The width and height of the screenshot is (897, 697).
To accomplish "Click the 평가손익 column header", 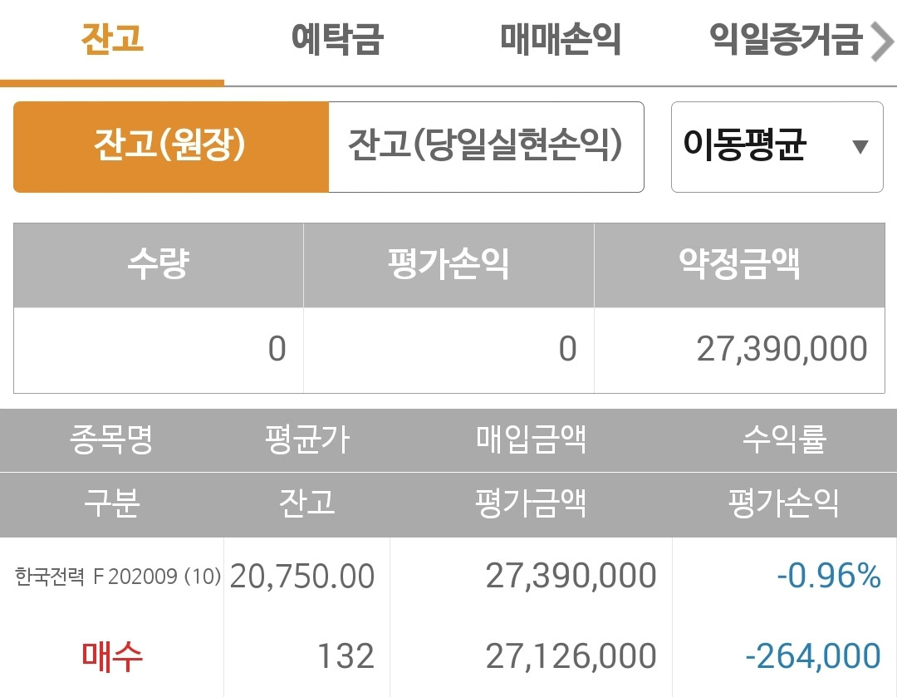I will [x=448, y=265].
